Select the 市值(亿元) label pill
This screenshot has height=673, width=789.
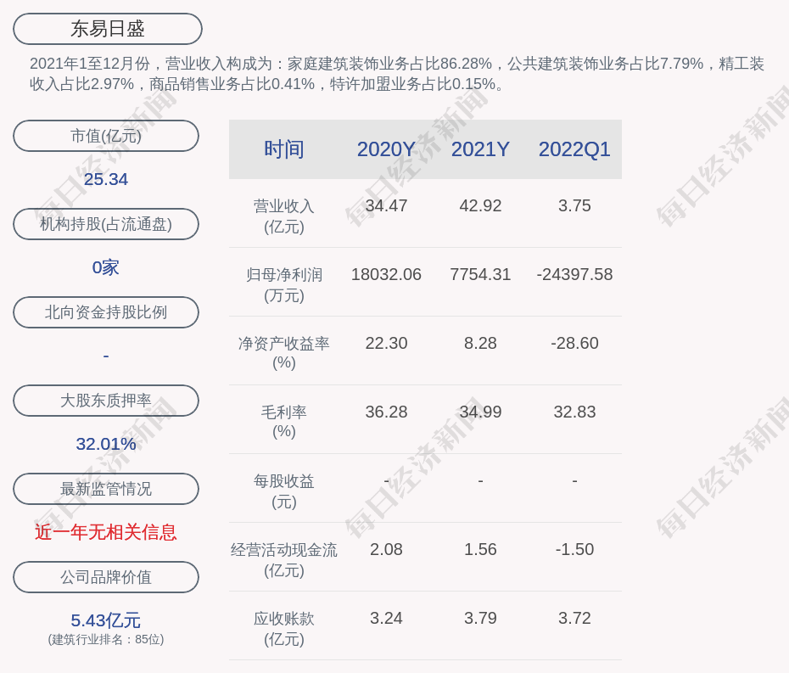click(106, 136)
